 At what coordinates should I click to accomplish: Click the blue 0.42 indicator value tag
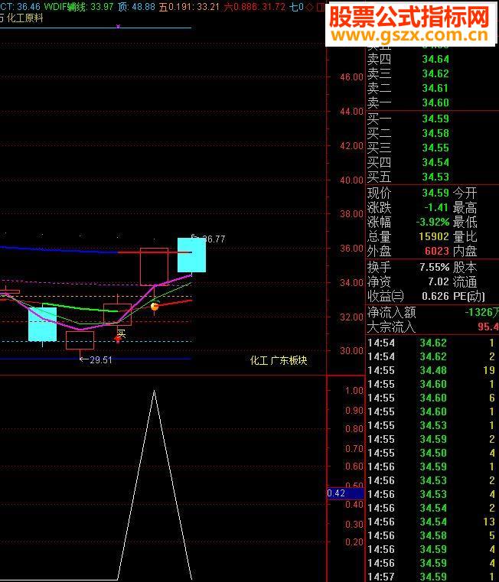[x=345, y=493]
